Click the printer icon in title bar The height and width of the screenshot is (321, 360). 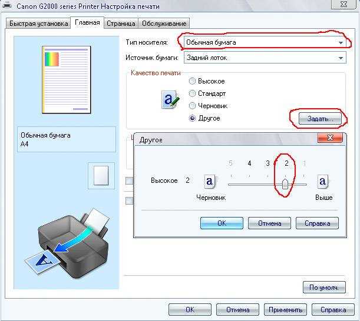[x=6, y=5]
